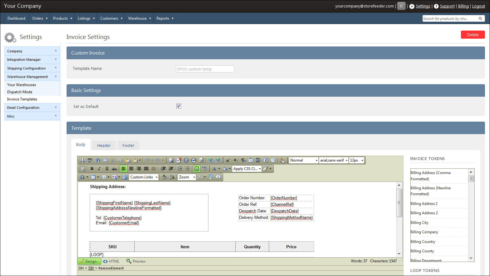Switch to the Footer tab

pos(128,145)
